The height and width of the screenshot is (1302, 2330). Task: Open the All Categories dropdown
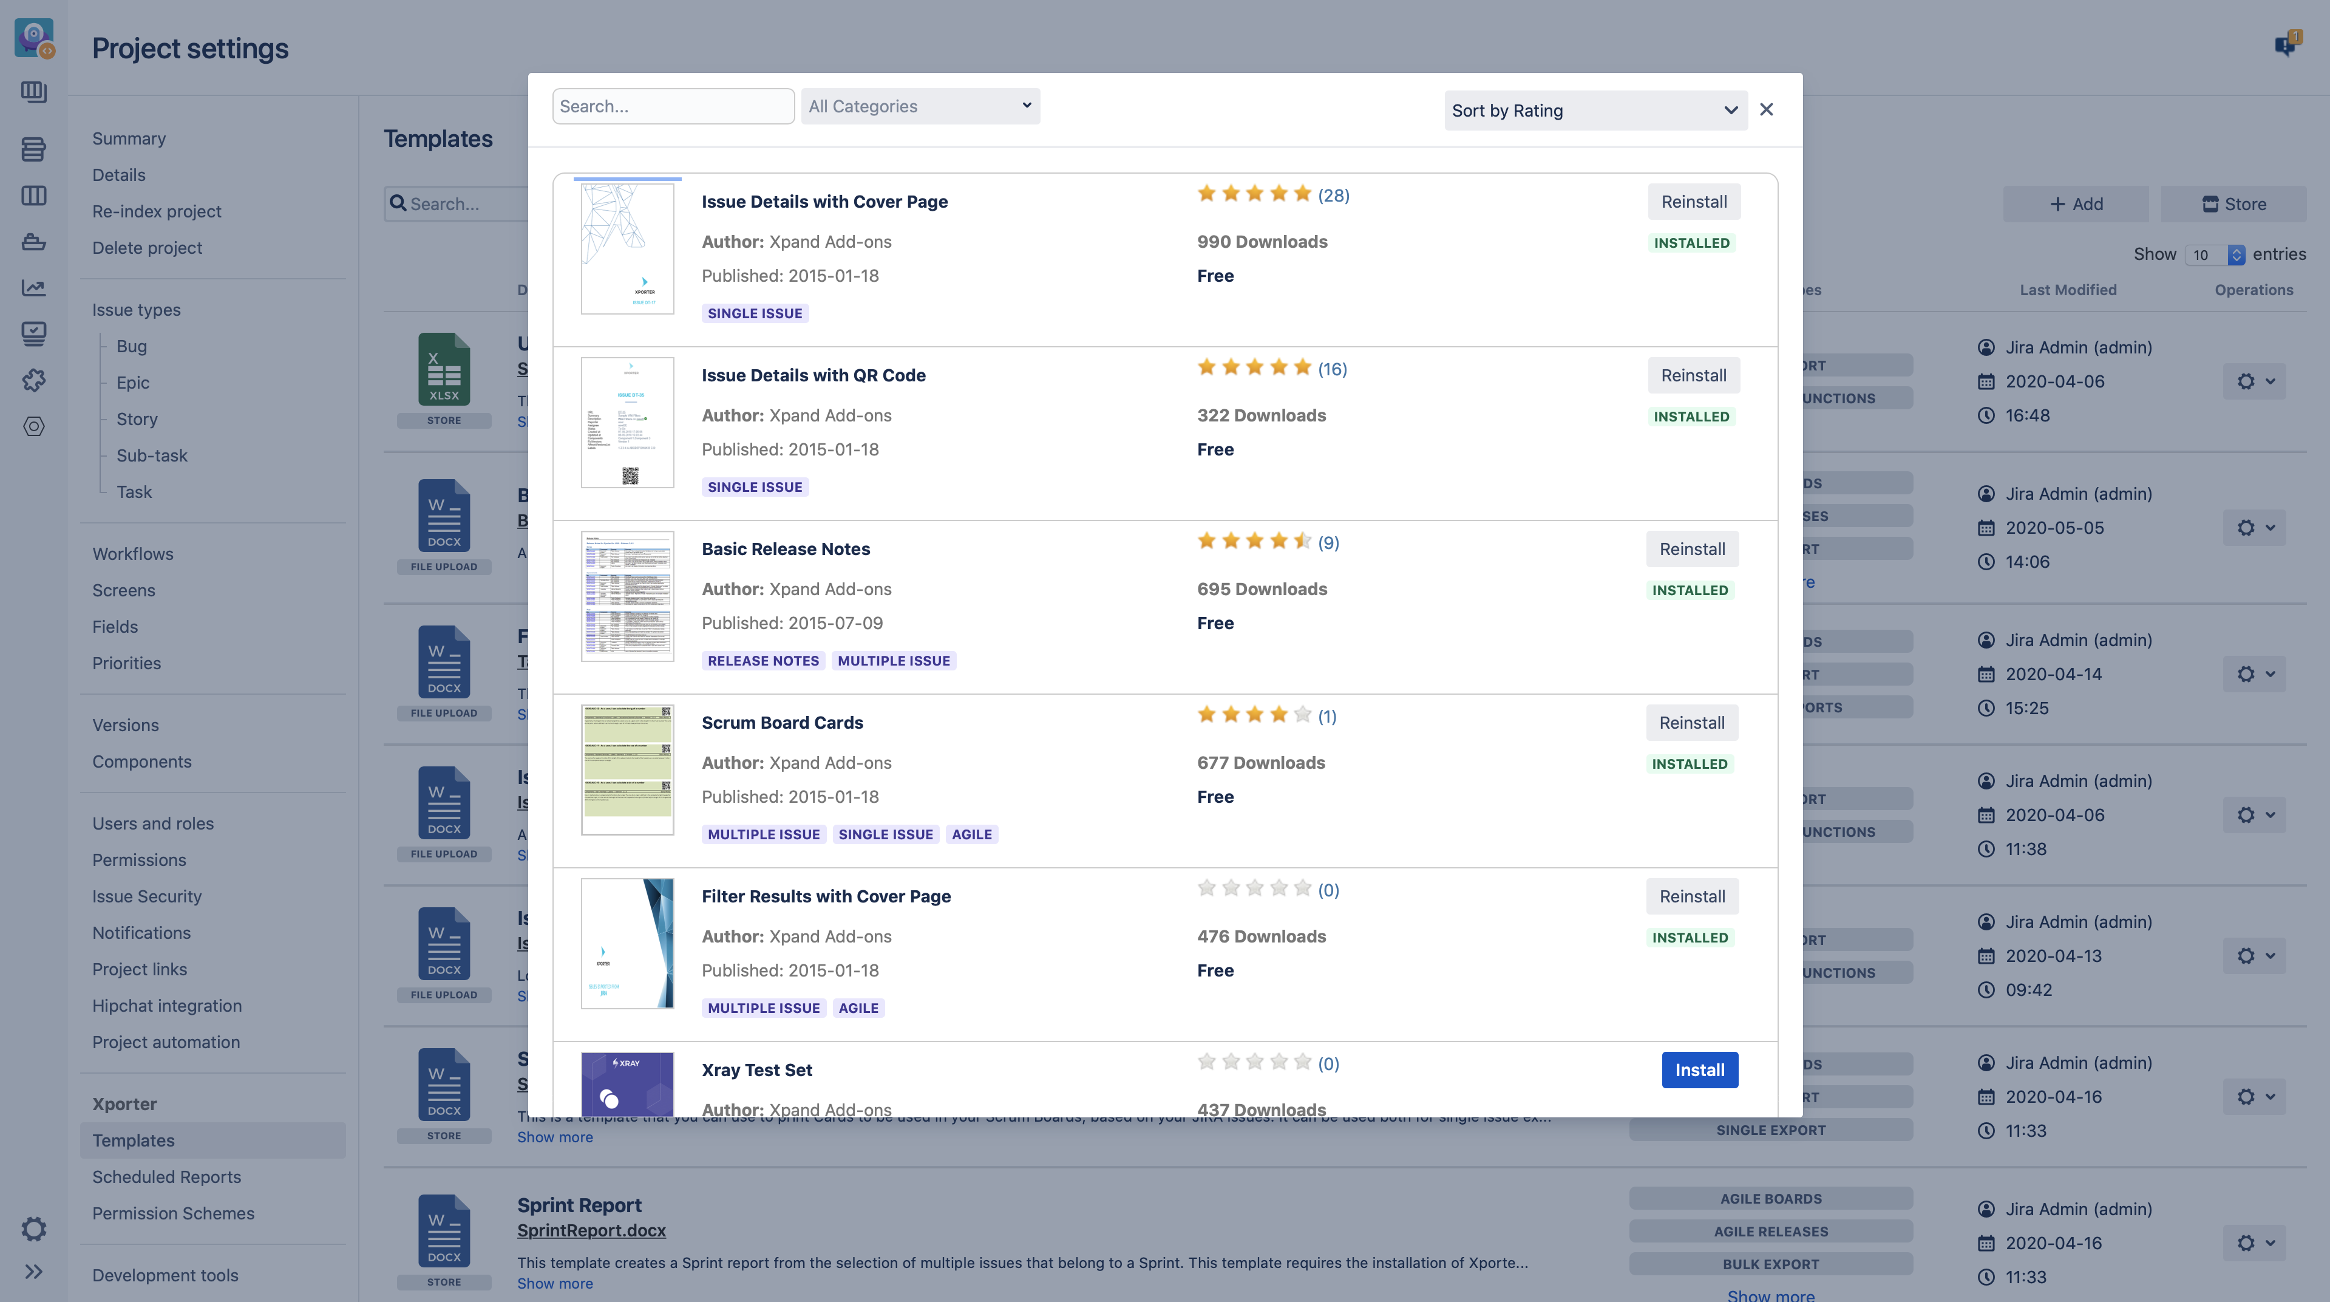coord(920,106)
